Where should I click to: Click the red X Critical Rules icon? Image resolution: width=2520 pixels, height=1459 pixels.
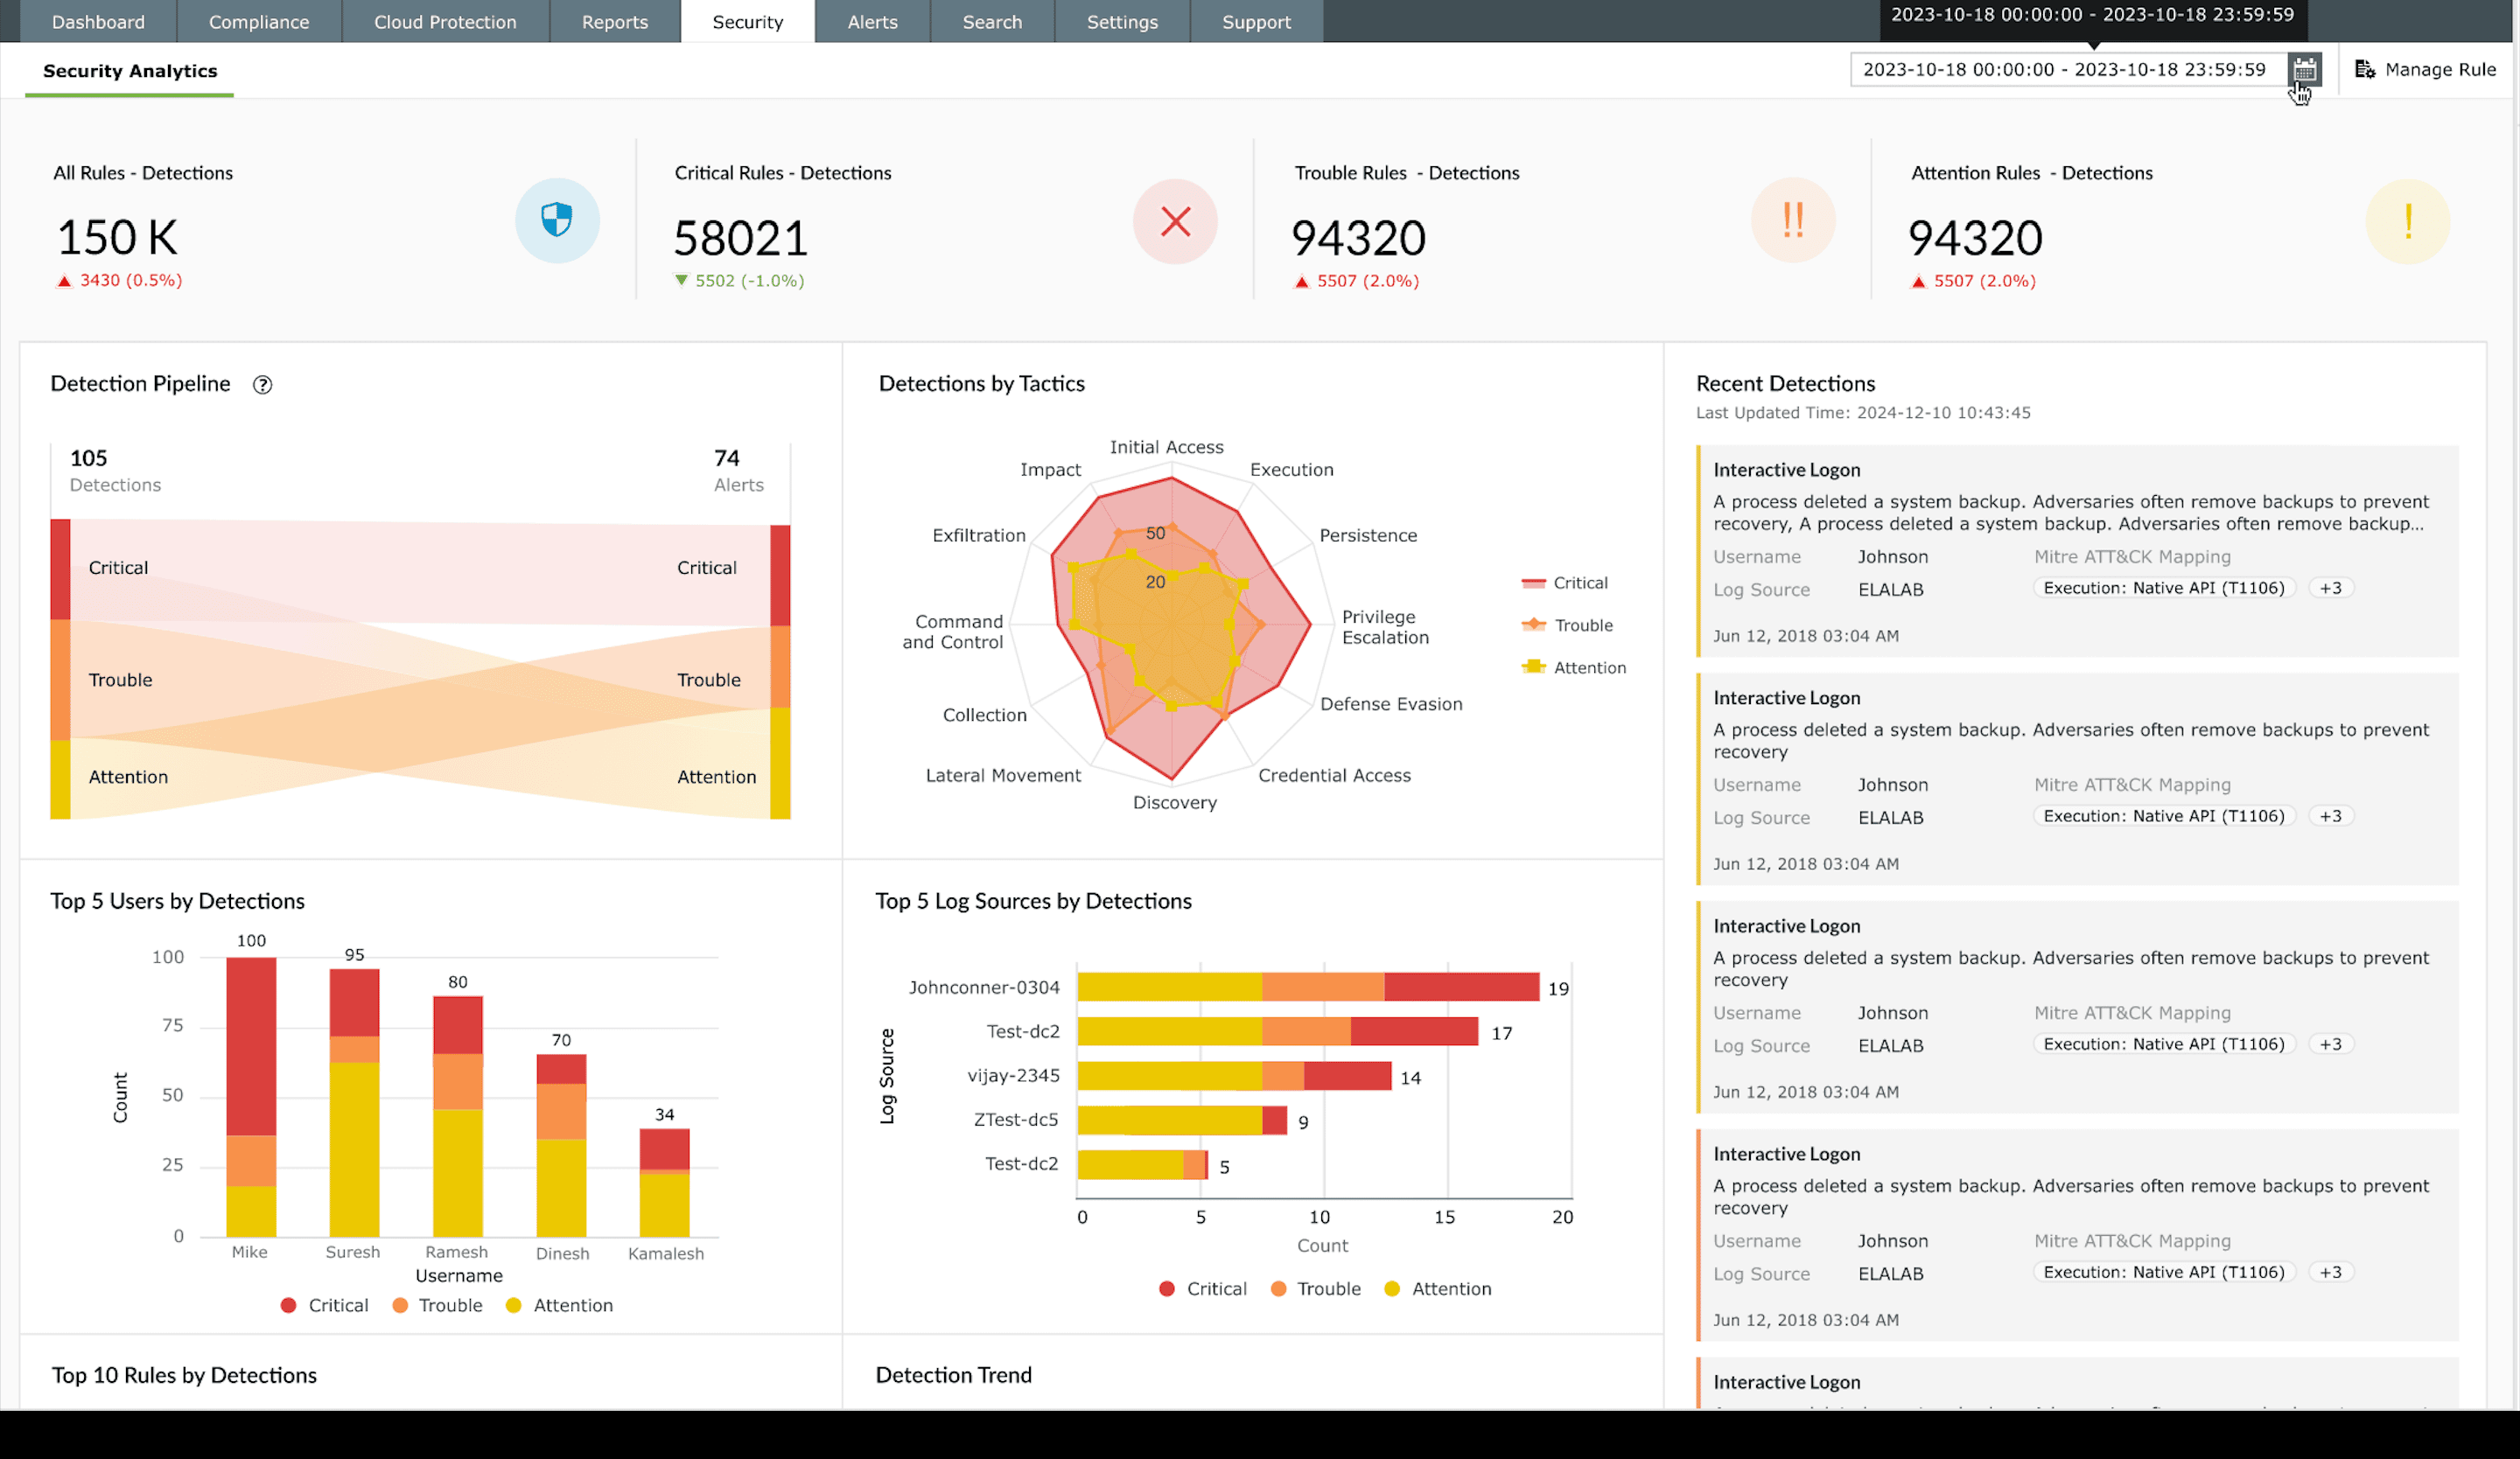pos(1175,222)
